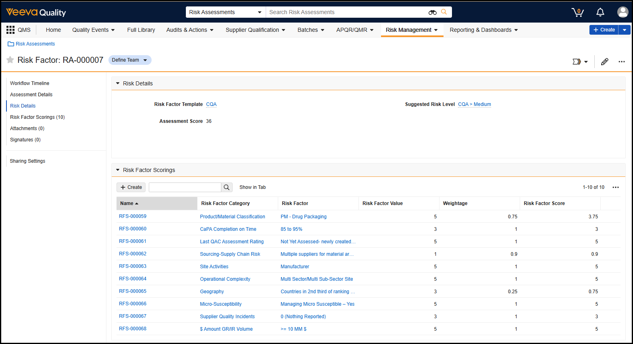Switch to the Full Library tab
The height and width of the screenshot is (344, 633).
[x=141, y=30]
